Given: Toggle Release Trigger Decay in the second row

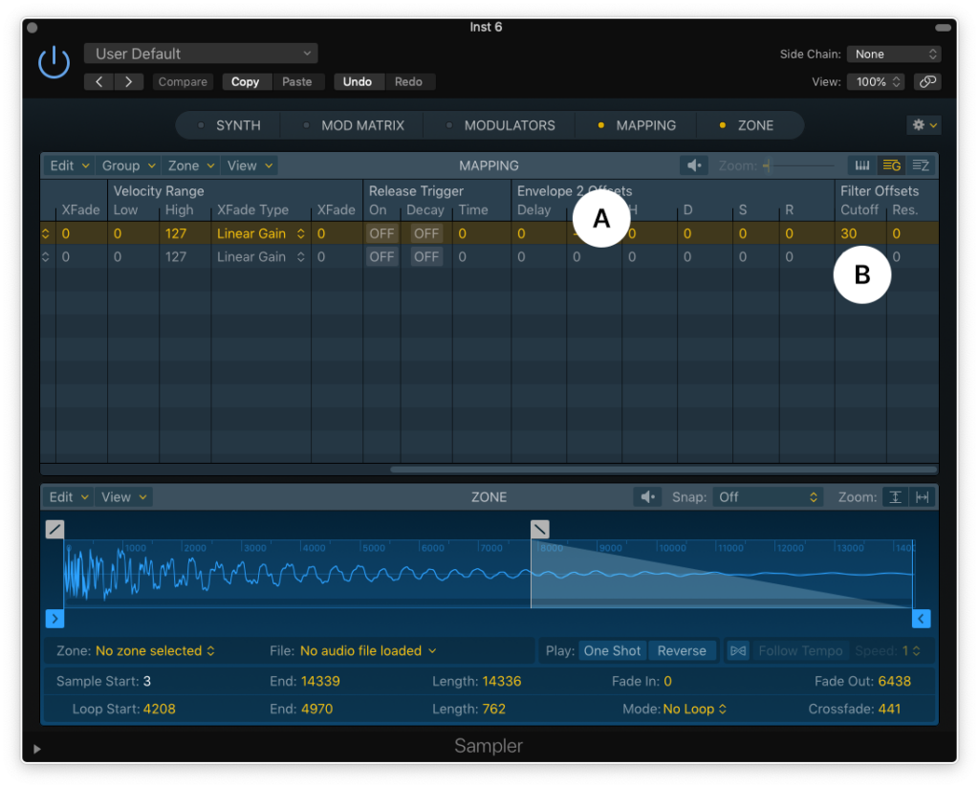Looking at the screenshot, I should pyautogui.click(x=426, y=256).
